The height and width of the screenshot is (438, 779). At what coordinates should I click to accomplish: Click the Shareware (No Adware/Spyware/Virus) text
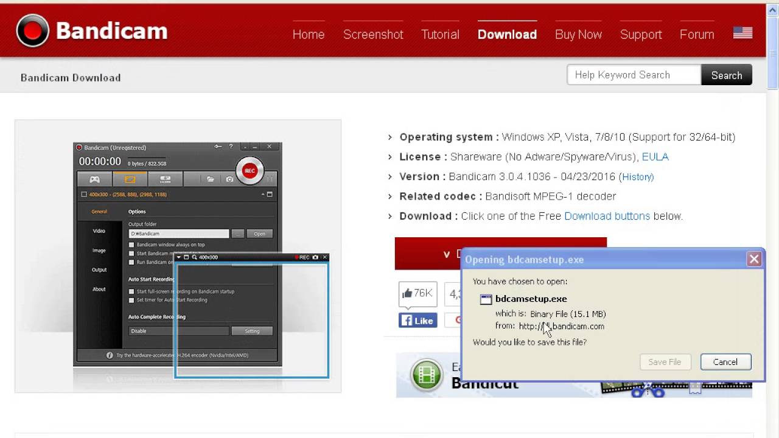pyautogui.click(x=545, y=157)
